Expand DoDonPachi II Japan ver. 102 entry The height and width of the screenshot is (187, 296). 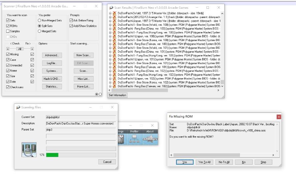(x=110, y=78)
